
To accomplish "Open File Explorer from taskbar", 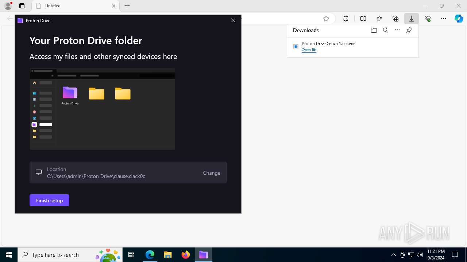I will point(168,255).
